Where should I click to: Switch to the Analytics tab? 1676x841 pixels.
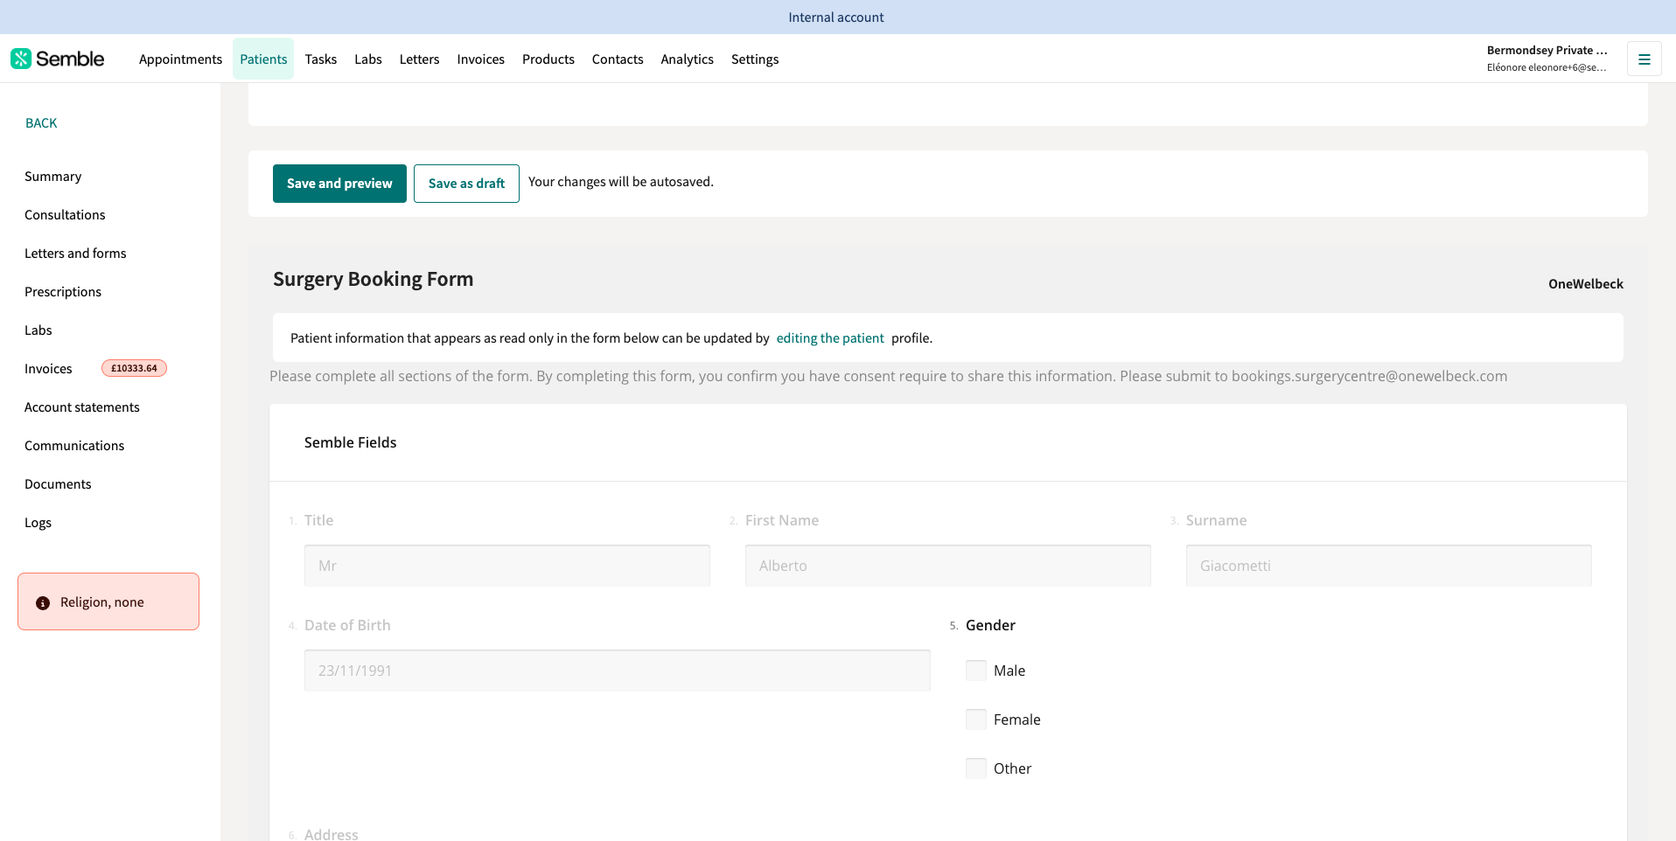[x=687, y=59]
